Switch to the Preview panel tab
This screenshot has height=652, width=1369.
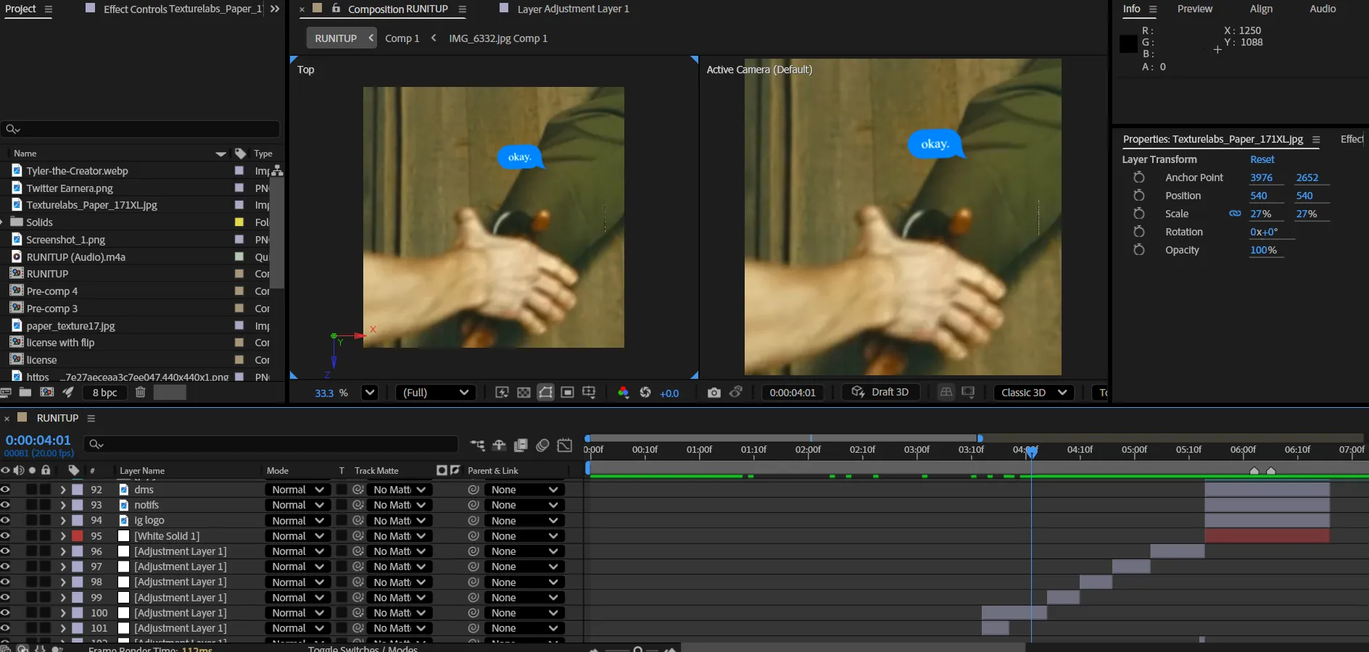[x=1194, y=9]
